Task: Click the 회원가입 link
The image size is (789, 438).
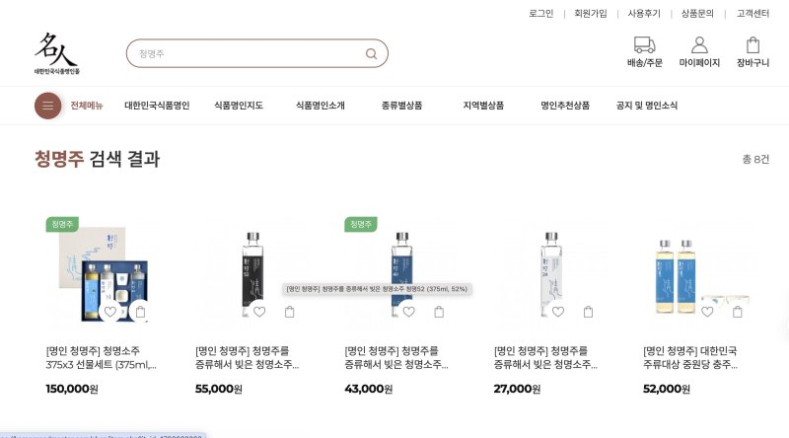Action: [x=591, y=14]
